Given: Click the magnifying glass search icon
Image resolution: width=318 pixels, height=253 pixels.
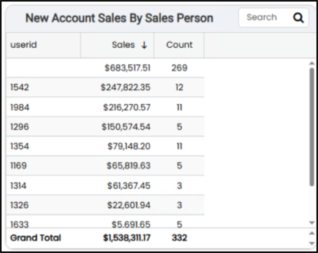Looking at the screenshot, I should point(298,18).
